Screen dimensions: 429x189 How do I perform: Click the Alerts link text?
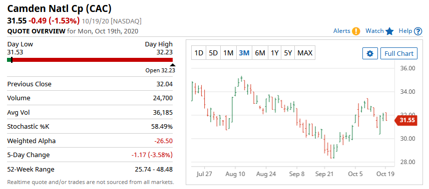click(x=342, y=31)
